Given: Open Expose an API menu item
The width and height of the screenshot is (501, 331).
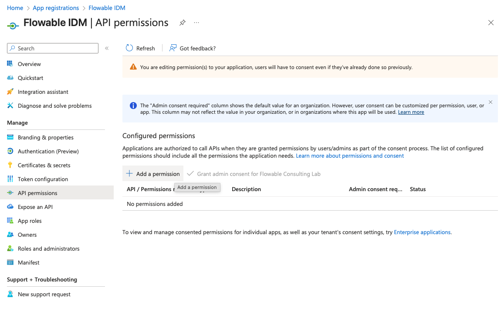Looking at the screenshot, I should 35,207.
